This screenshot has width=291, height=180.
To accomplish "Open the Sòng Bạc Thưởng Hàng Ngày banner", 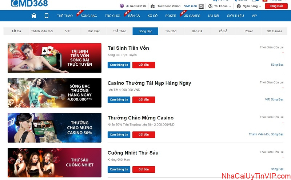I will pyautogui.click(x=55, y=93).
